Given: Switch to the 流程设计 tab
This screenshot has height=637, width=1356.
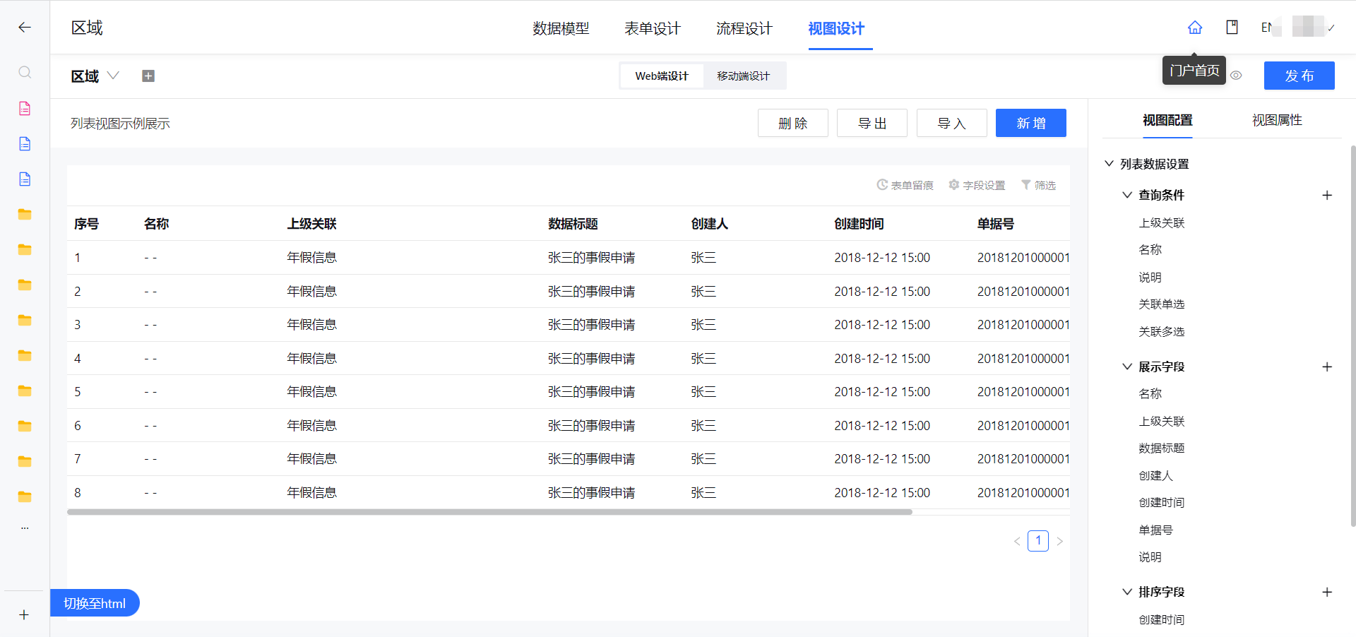Looking at the screenshot, I should pos(744,28).
